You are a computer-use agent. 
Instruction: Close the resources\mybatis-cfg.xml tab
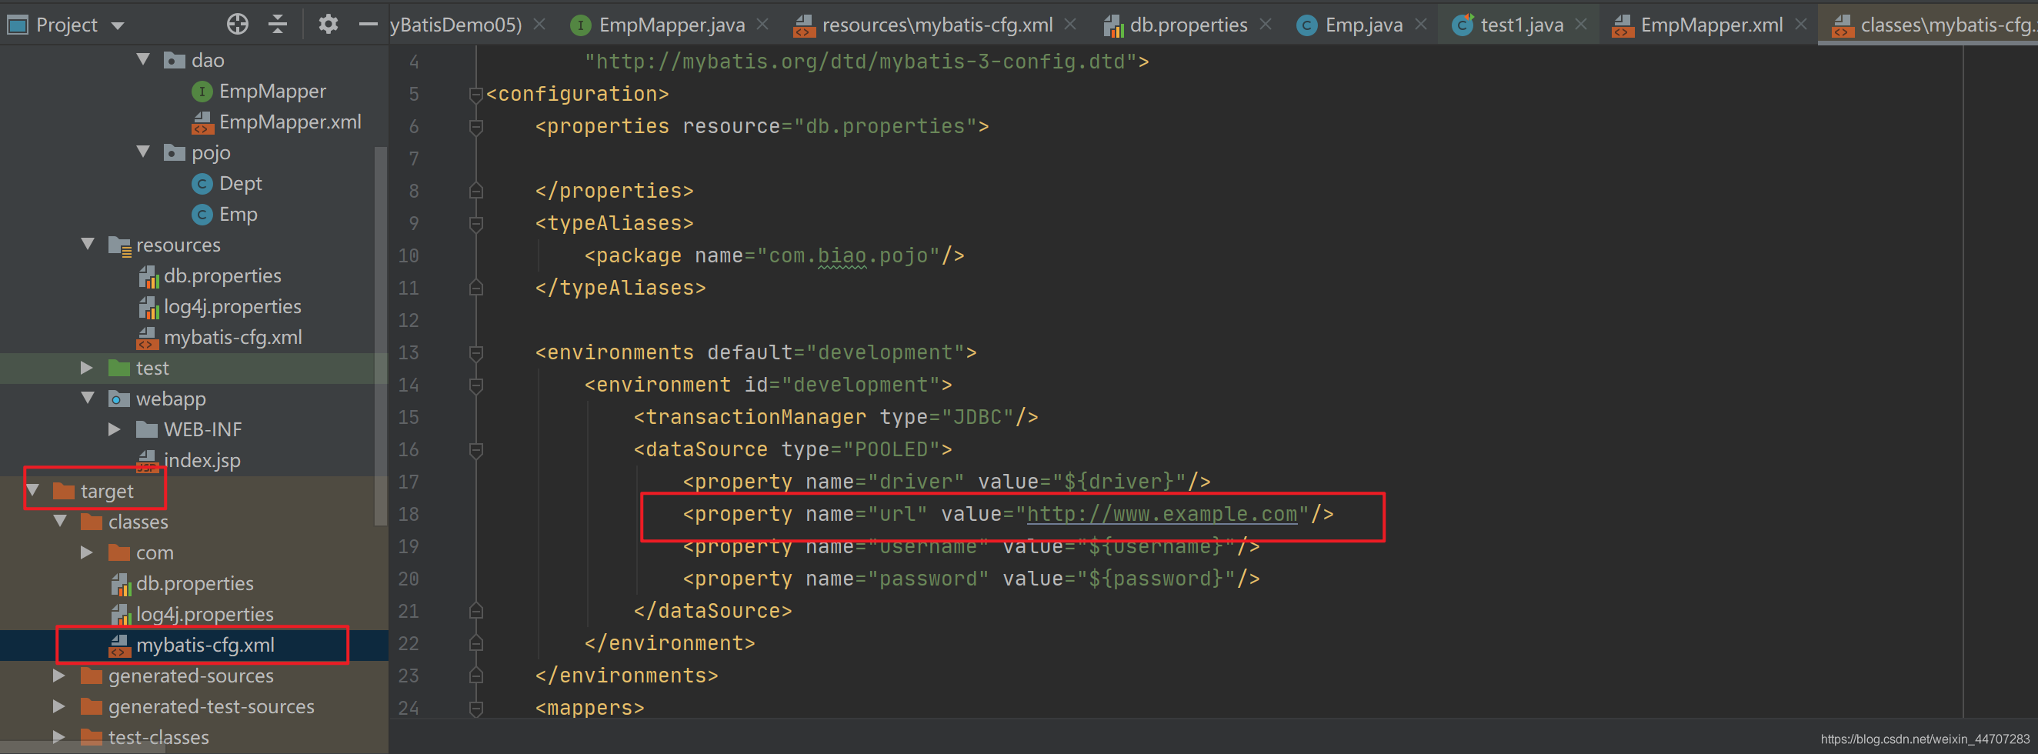[x=1070, y=25]
